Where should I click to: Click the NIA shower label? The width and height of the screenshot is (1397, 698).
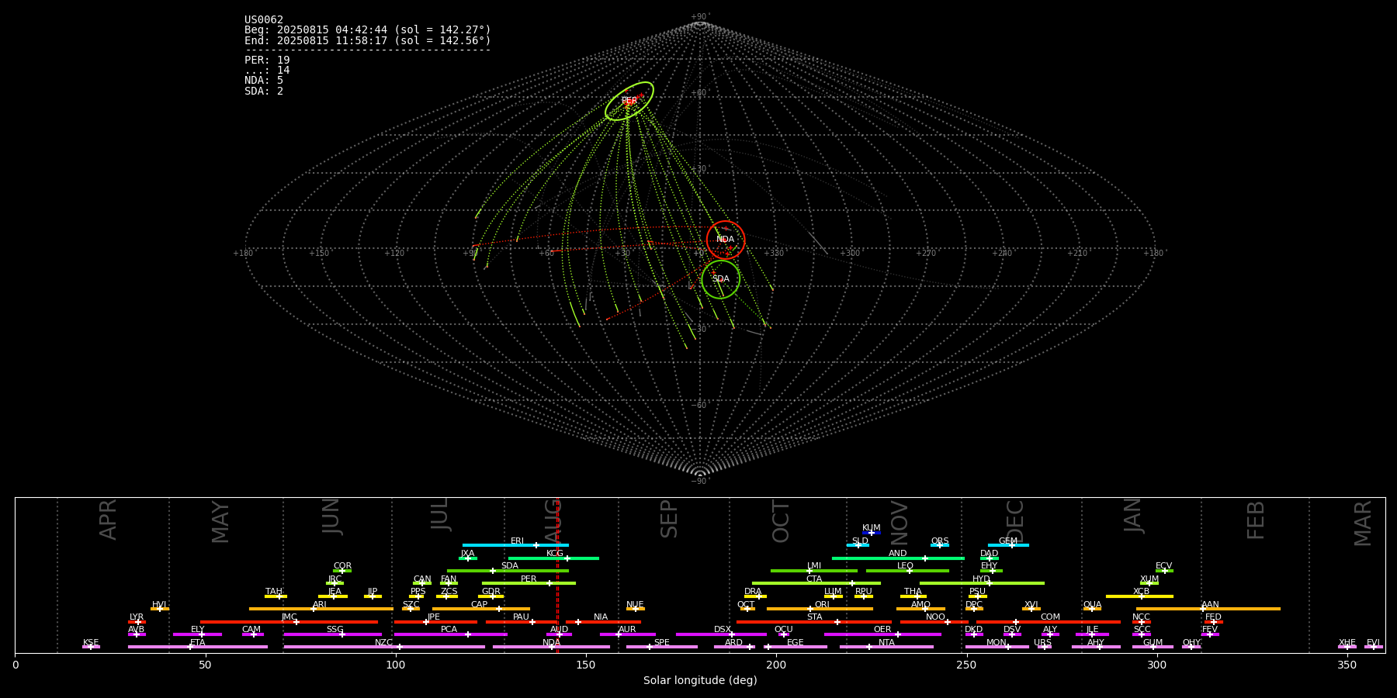[x=601, y=617]
